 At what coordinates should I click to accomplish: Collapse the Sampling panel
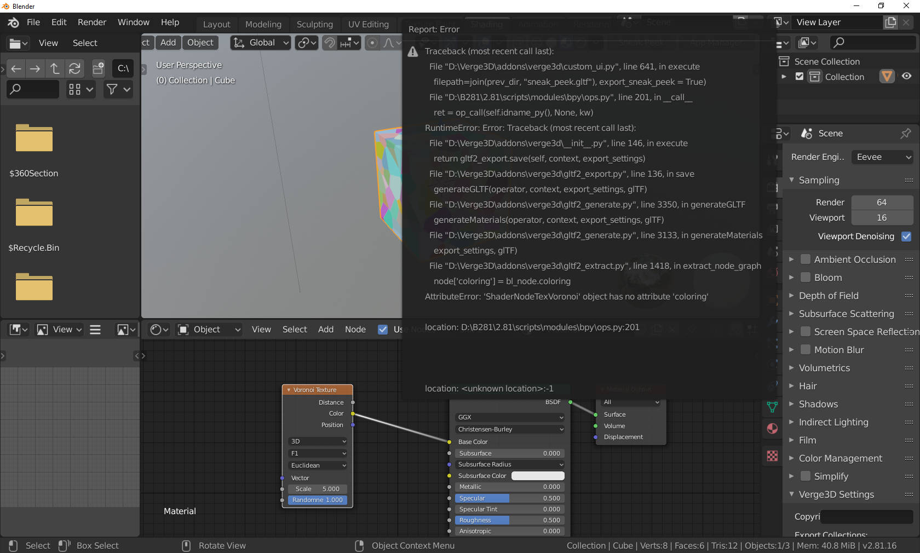[819, 180]
